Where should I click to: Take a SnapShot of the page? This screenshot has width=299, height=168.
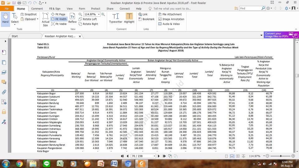pos(29,14)
